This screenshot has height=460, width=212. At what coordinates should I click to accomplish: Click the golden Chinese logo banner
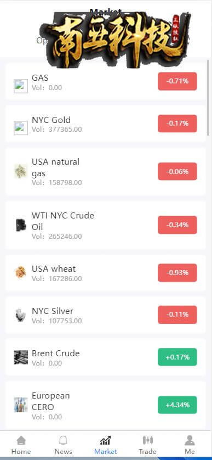116,40
